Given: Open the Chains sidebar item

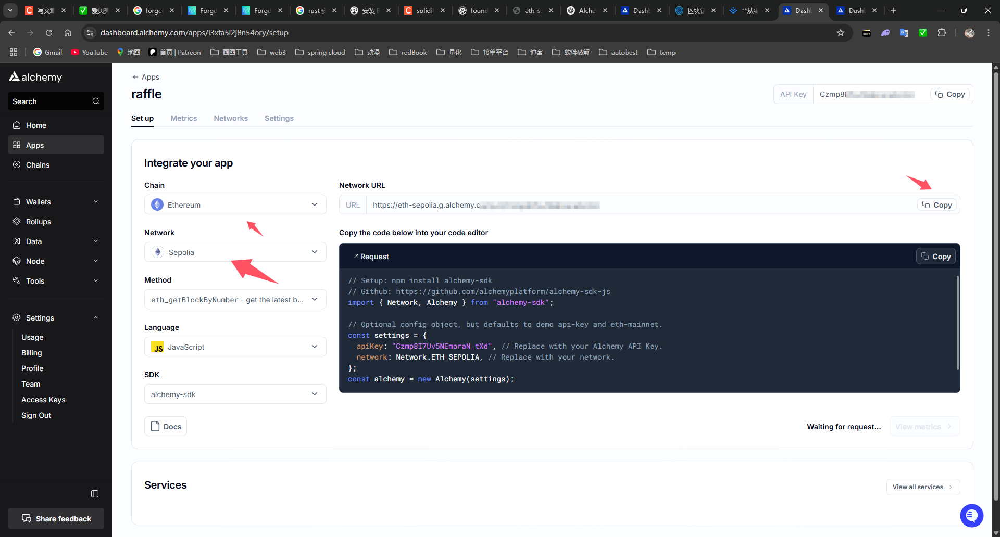Looking at the screenshot, I should click(x=56, y=165).
